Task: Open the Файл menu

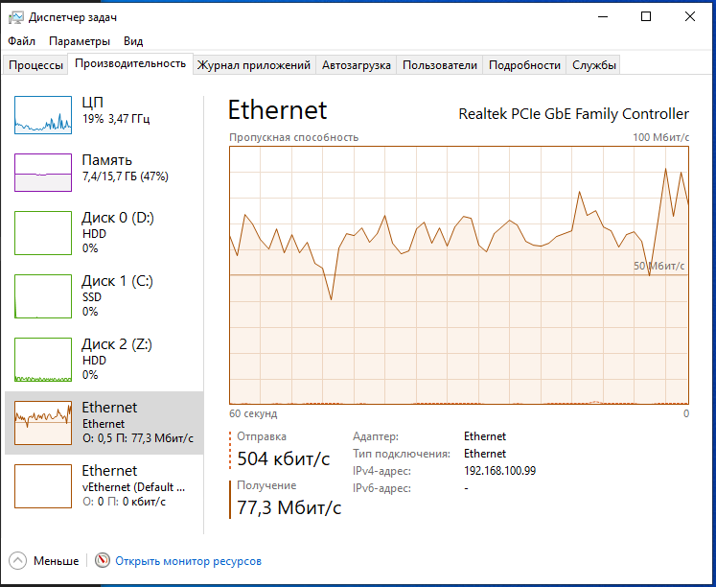Action: click(x=22, y=41)
